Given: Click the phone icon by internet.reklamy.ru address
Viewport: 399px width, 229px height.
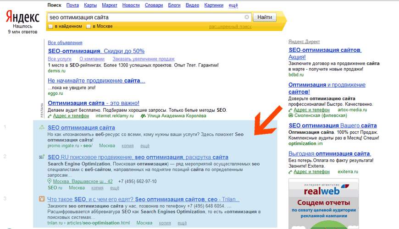Looking at the screenshot, I should 50,116.
